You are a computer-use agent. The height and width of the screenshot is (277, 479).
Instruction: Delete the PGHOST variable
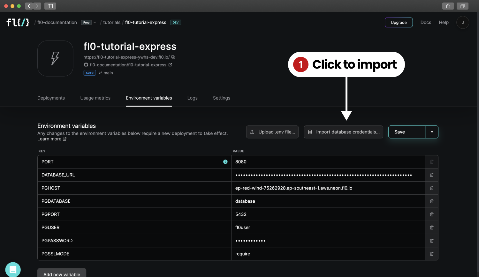click(x=431, y=188)
